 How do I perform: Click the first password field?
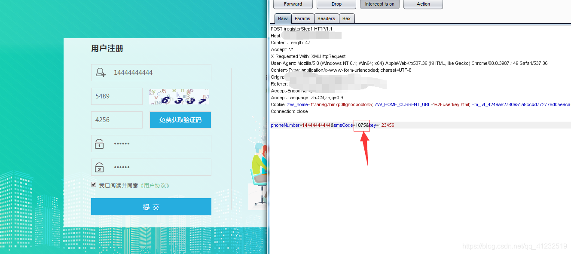[x=151, y=144]
